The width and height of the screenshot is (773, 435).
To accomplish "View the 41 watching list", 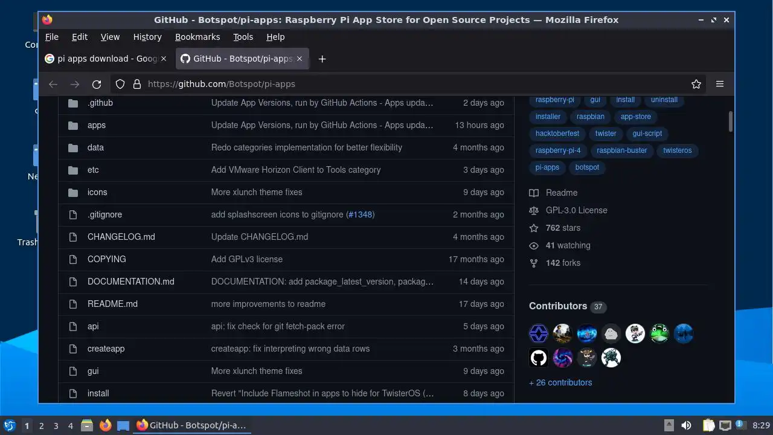I will click(568, 245).
